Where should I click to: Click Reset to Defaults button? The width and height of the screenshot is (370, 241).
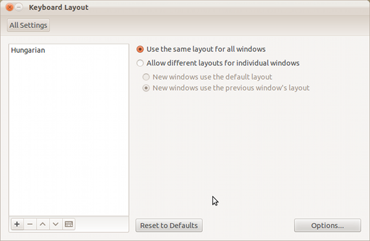click(169, 226)
